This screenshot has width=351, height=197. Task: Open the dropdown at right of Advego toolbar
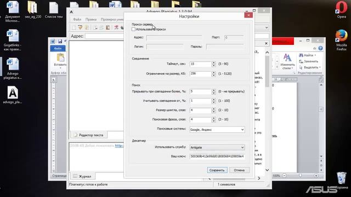(267, 28)
